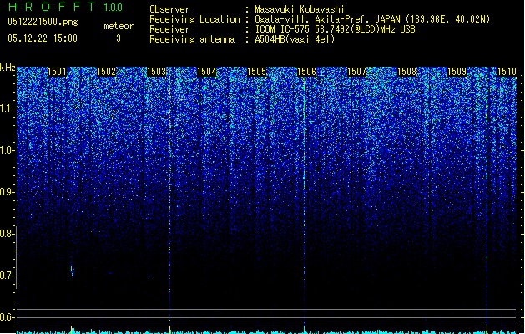
Task: Click the 1504 time marker
Action: tap(207, 72)
